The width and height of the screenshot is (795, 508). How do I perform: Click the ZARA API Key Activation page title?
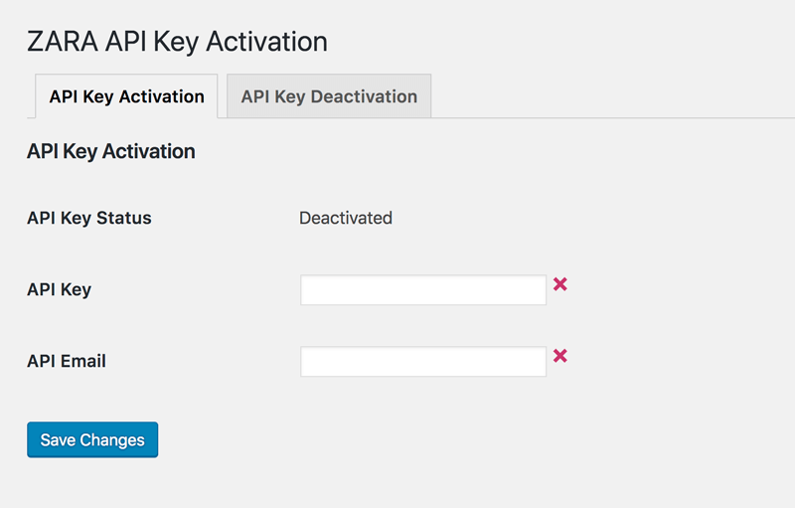coord(177,42)
